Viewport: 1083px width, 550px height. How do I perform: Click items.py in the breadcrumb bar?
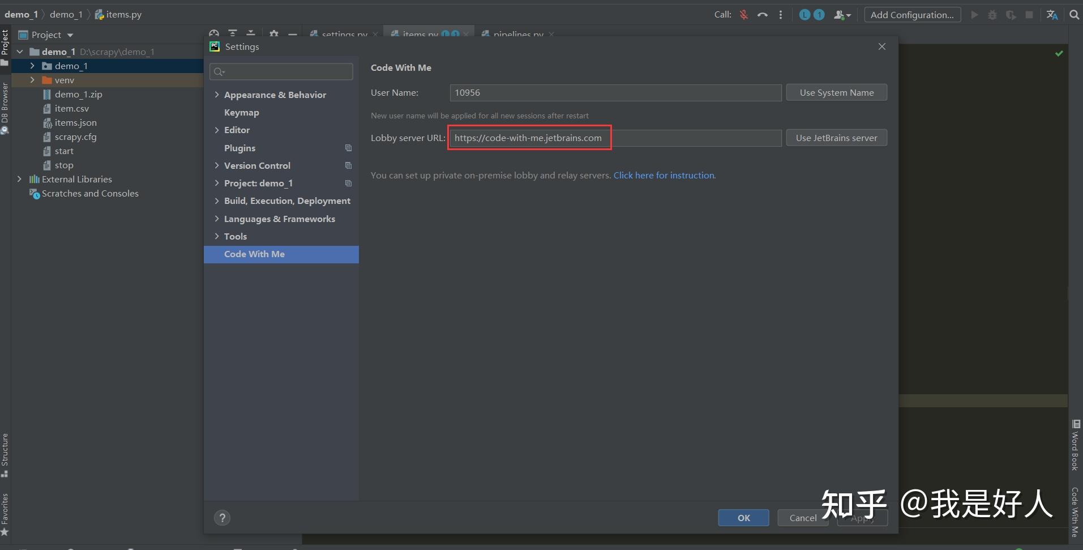coord(118,15)
